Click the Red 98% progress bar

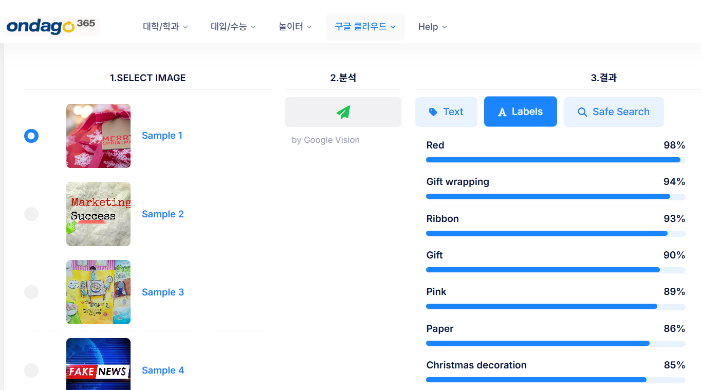click(x=556, y=160)
